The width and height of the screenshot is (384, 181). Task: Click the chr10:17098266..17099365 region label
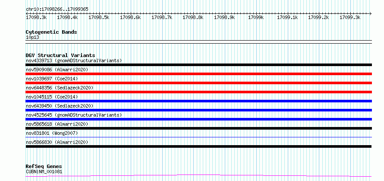click(x=57, y=10)
